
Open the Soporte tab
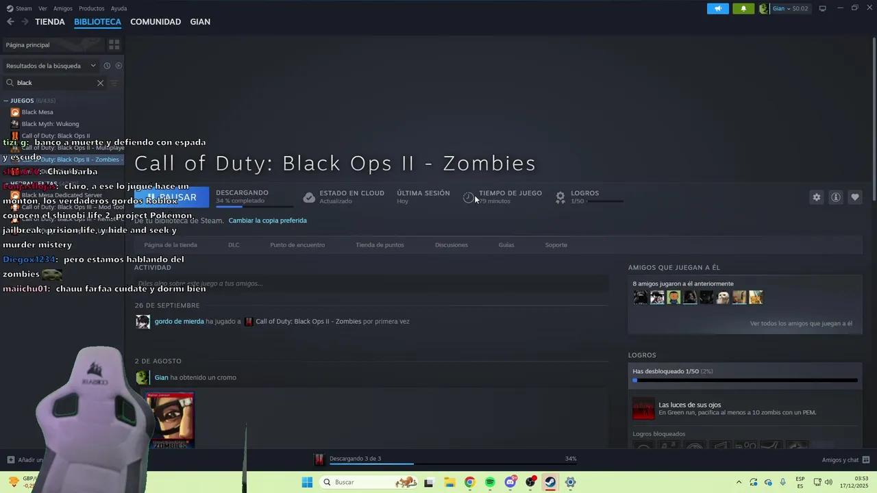tap(556, 245)
